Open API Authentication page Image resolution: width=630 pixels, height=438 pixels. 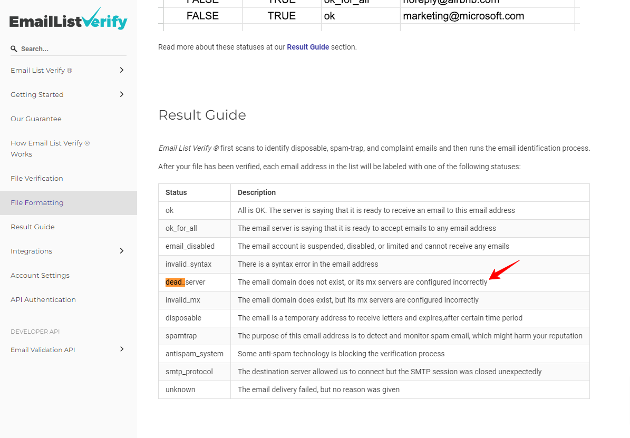[43, 300]
